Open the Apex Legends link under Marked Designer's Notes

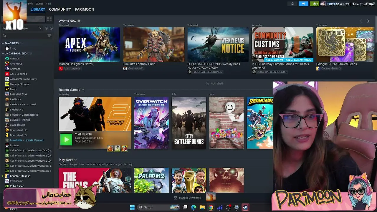70,69
